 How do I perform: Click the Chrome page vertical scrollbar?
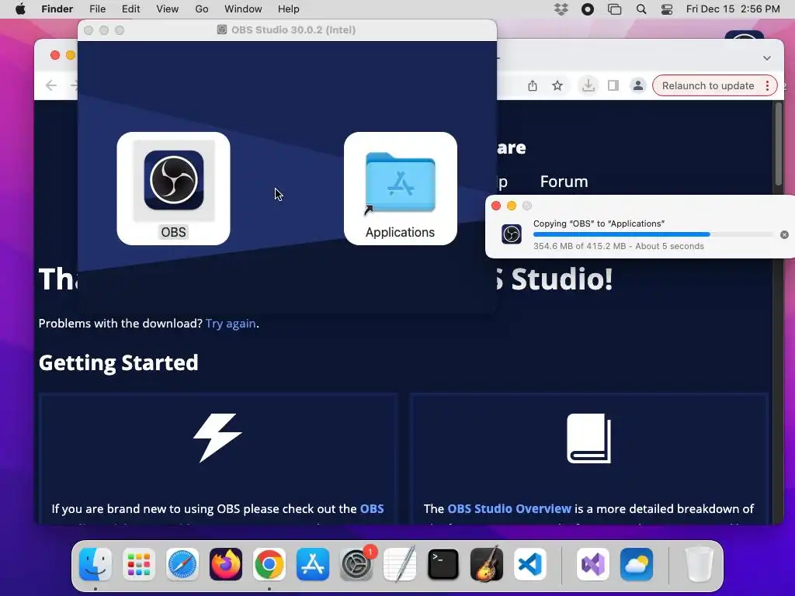tap(779, 144)
